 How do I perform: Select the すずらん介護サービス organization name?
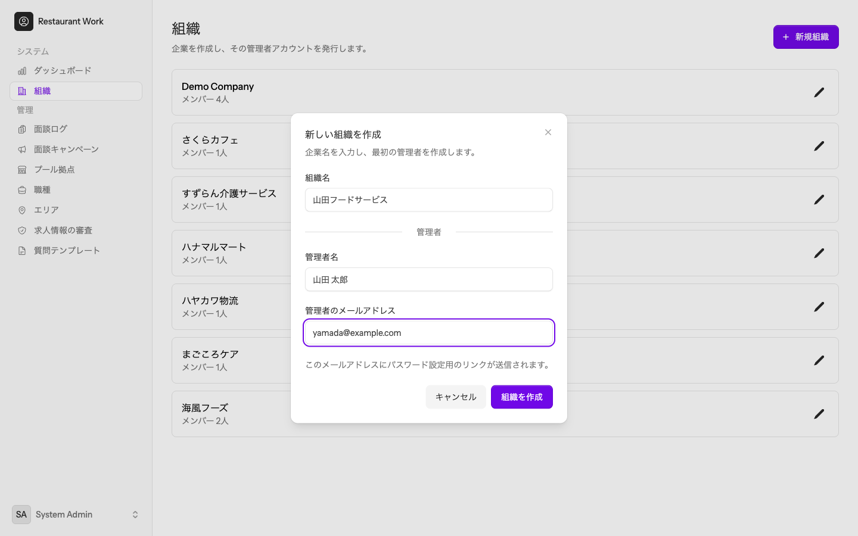tap(229, 194)
